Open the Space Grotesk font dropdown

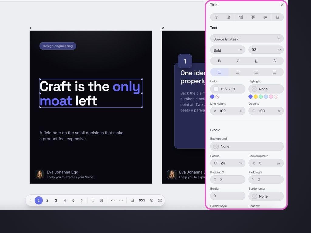pyautogui.click(x=247, y=39)
